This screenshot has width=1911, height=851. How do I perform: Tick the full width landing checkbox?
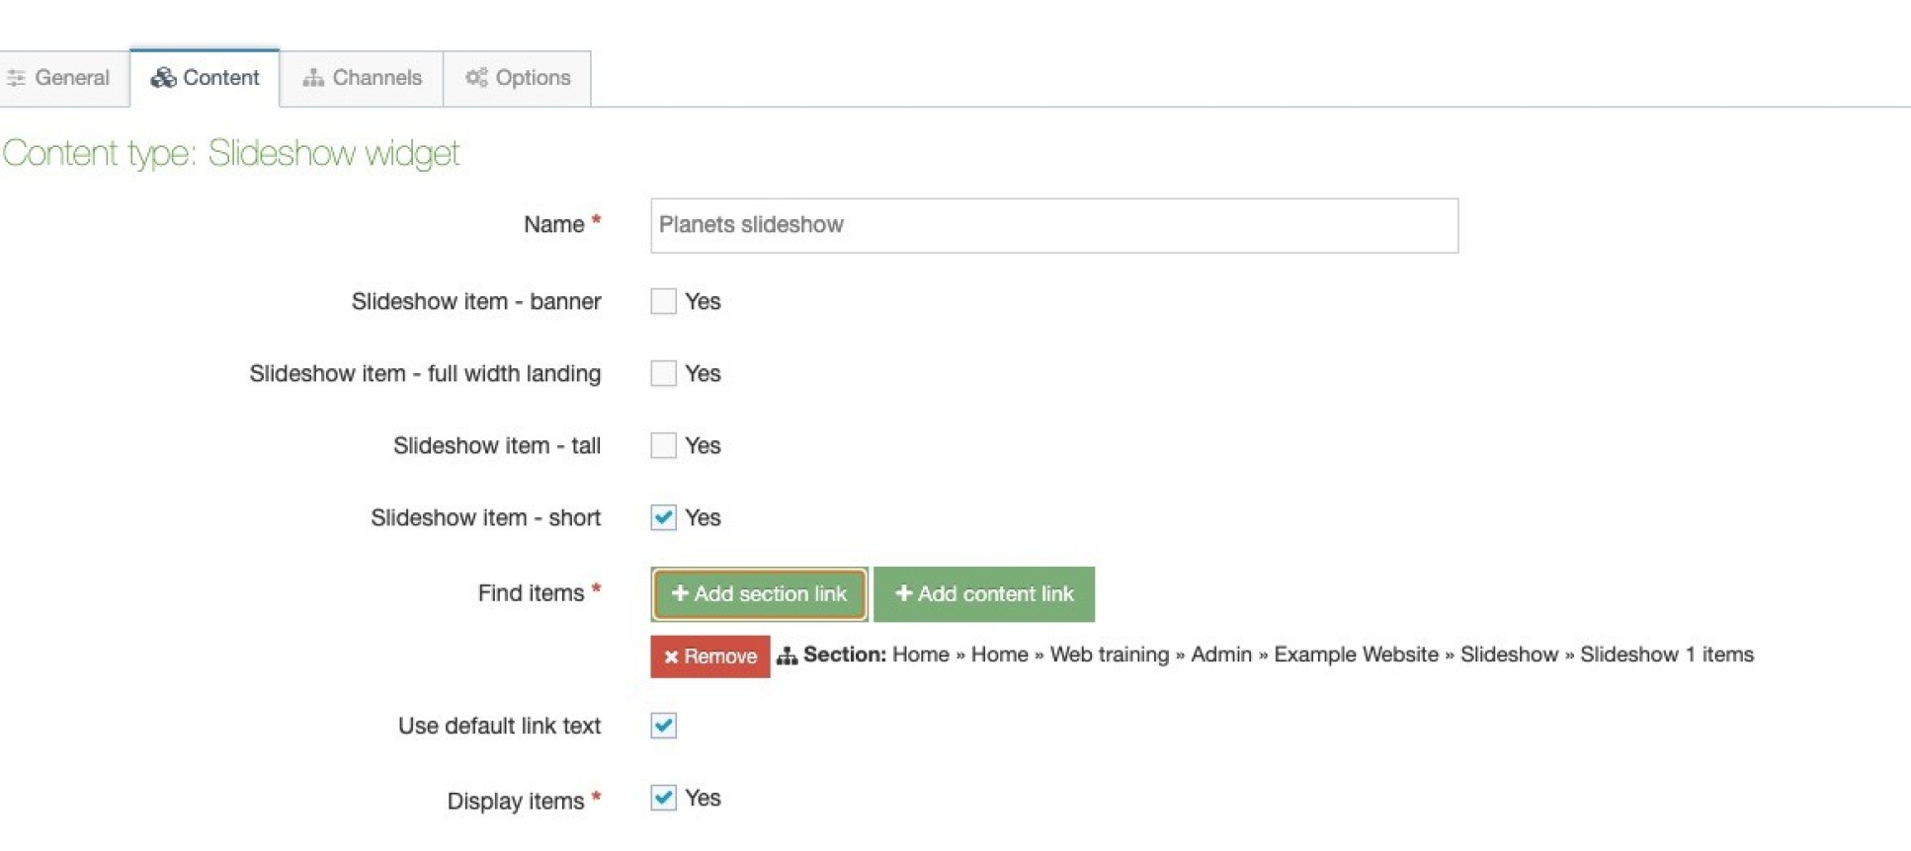click(664, 373)
